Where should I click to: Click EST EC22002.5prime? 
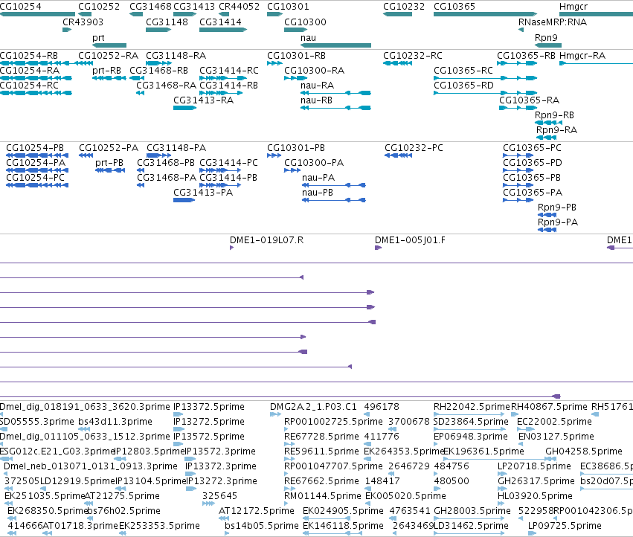point(554,422)
